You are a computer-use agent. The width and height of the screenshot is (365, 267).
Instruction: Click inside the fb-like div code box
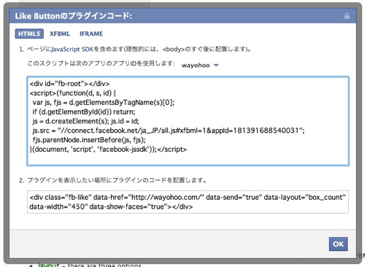[x=188, y=202]
